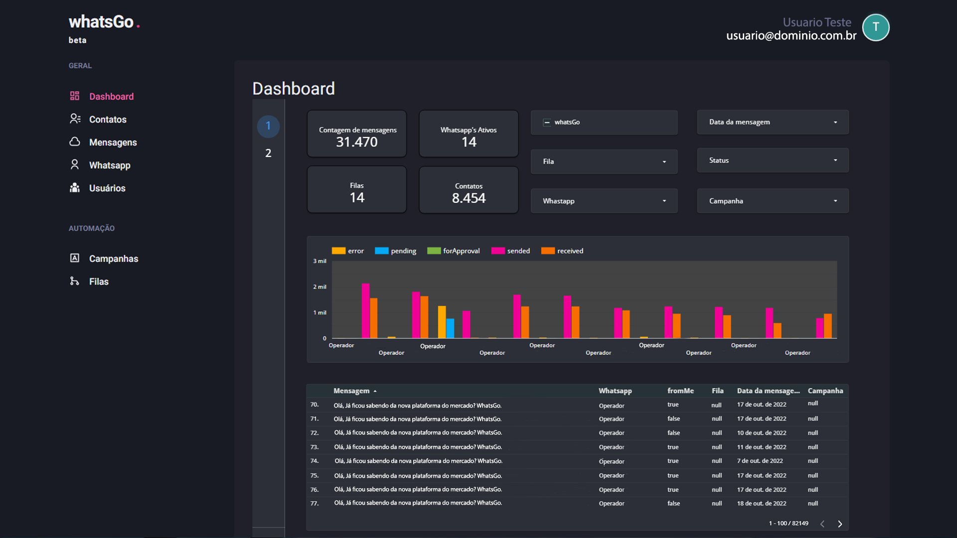Screen dimensions: 957x538
Task: Click the Fila column header
Action: pyautogui.click(x=717, y=391)
